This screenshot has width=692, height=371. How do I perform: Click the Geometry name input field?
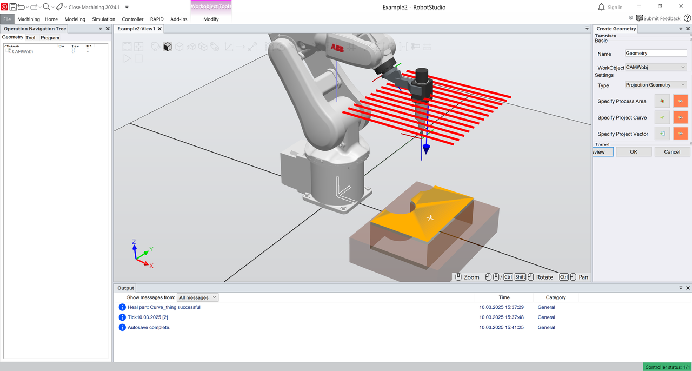coord(656,53)
